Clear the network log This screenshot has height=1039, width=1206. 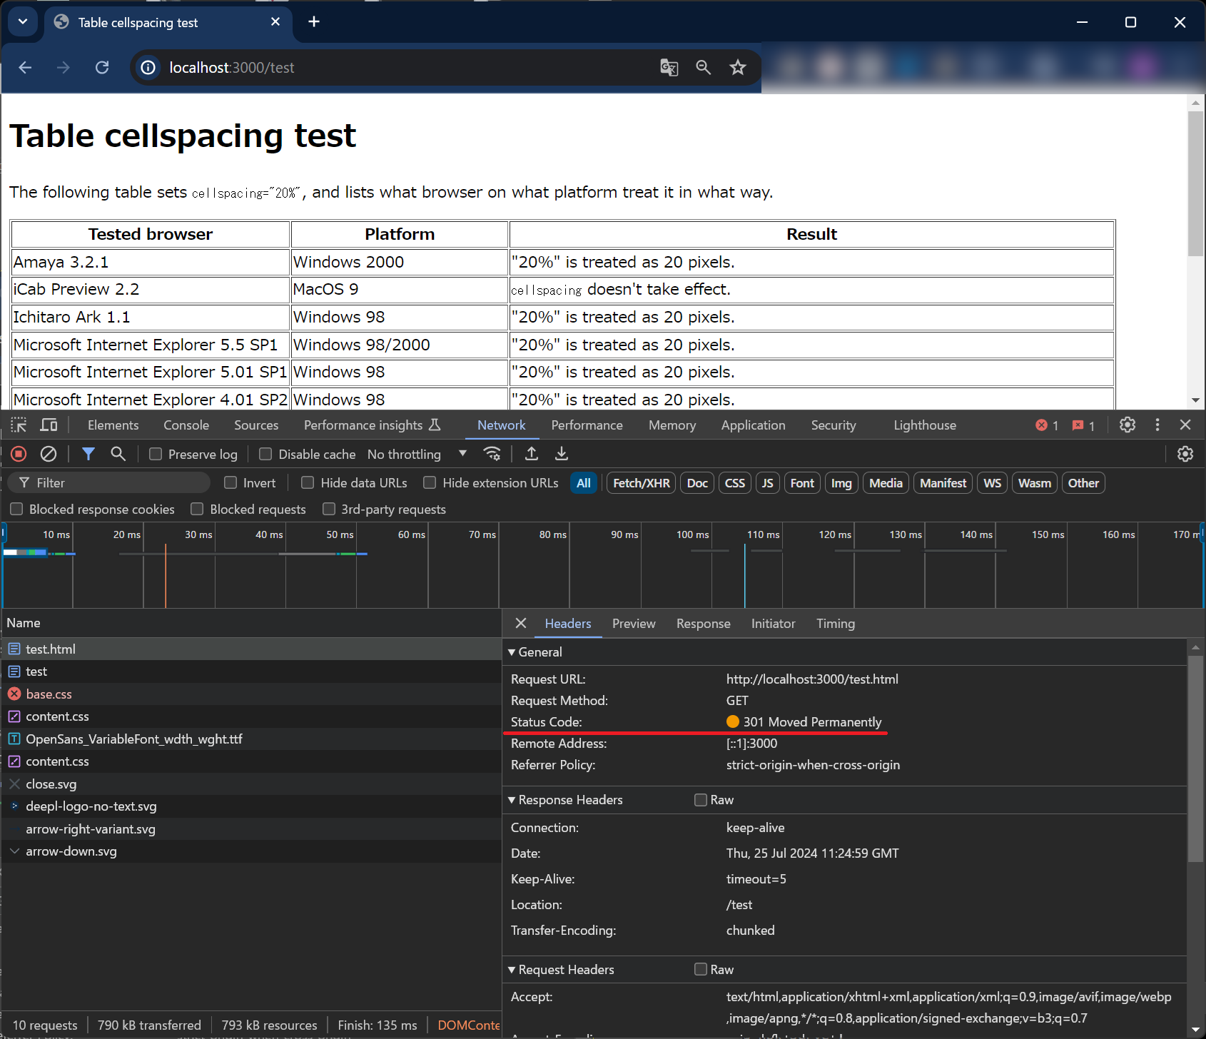49,454
